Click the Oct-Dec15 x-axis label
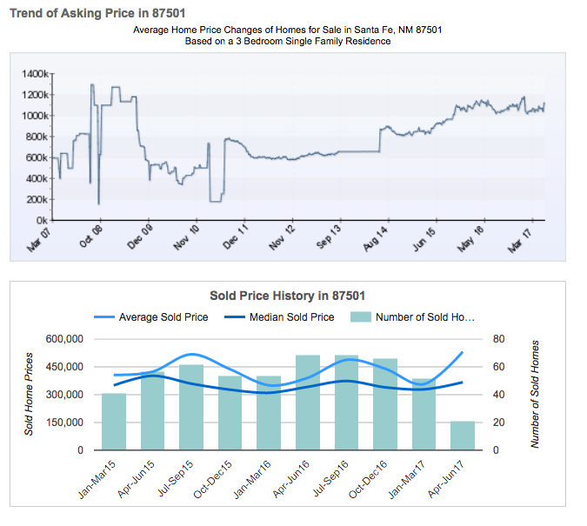The width and height of the screenshot is (587, 526). tap(219, 478)
